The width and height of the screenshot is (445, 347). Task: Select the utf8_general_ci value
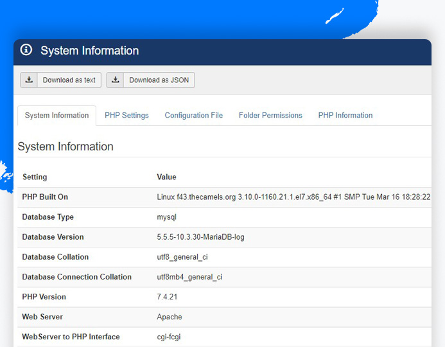click(182, 257)
